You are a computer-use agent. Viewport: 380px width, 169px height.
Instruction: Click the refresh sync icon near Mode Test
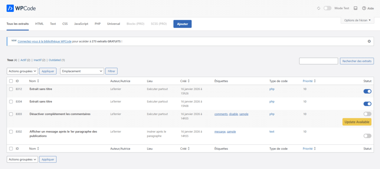pyautogui.click(x=318, y=8)
